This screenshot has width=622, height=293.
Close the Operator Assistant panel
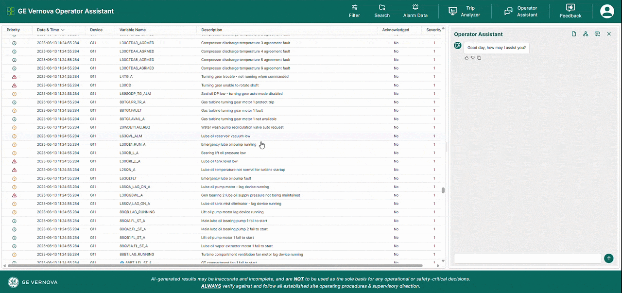[x=609, y=34]
